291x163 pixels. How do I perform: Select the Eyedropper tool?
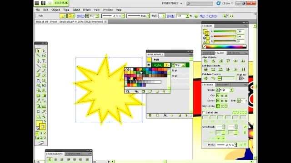(38, 101)
